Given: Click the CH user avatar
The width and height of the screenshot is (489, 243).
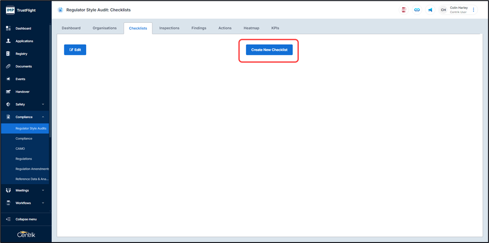Looking at the screenshot, I should 443,10.
